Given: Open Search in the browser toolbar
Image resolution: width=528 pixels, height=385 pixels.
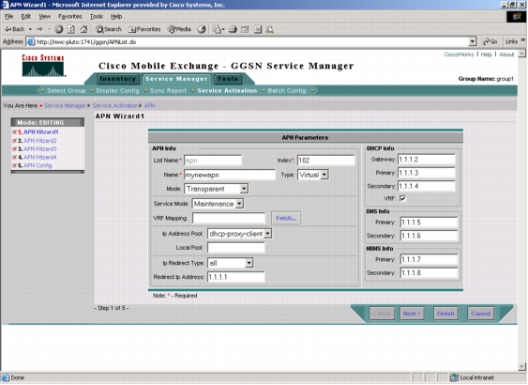Looking at the screenshot, I should pyautogui.click(x=108, y=29).
